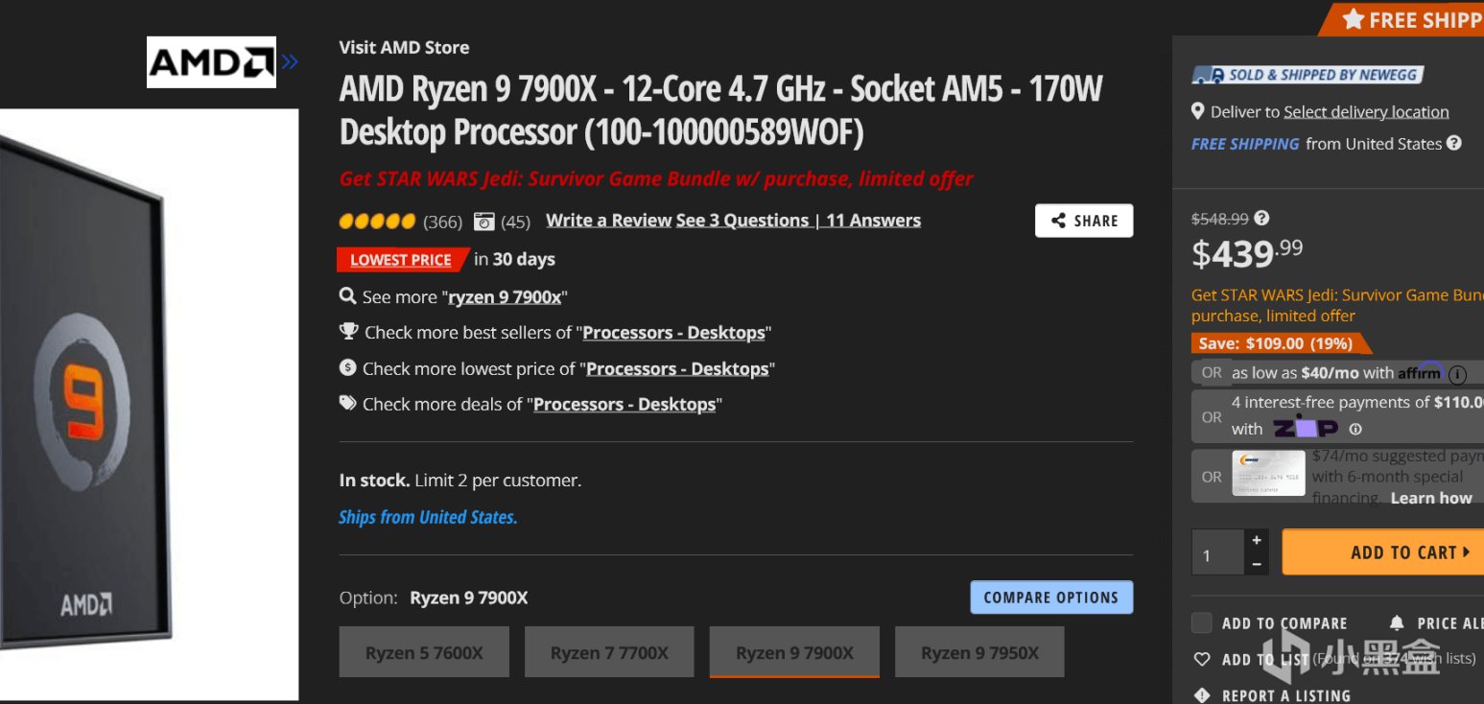Select the Ryzen 9 7900X option
Screen dimensions: 1484x704
click(x=794, y=652)
